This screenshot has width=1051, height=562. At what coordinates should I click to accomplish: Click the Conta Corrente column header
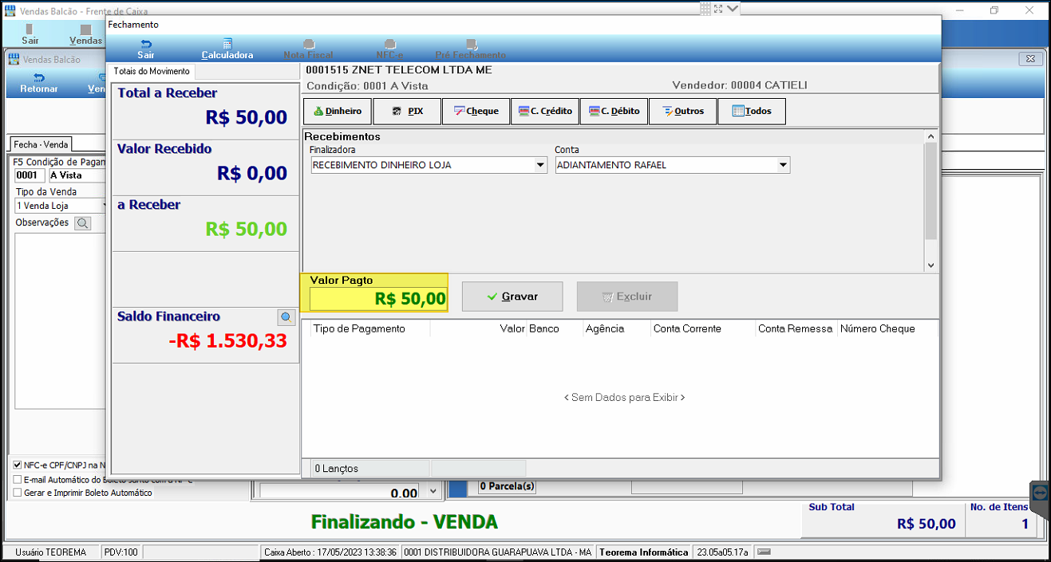(687, 328)
